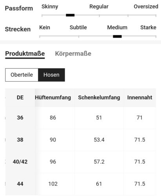Click the Subtile stretch label
161x196 pixels.
coord(78,27)
